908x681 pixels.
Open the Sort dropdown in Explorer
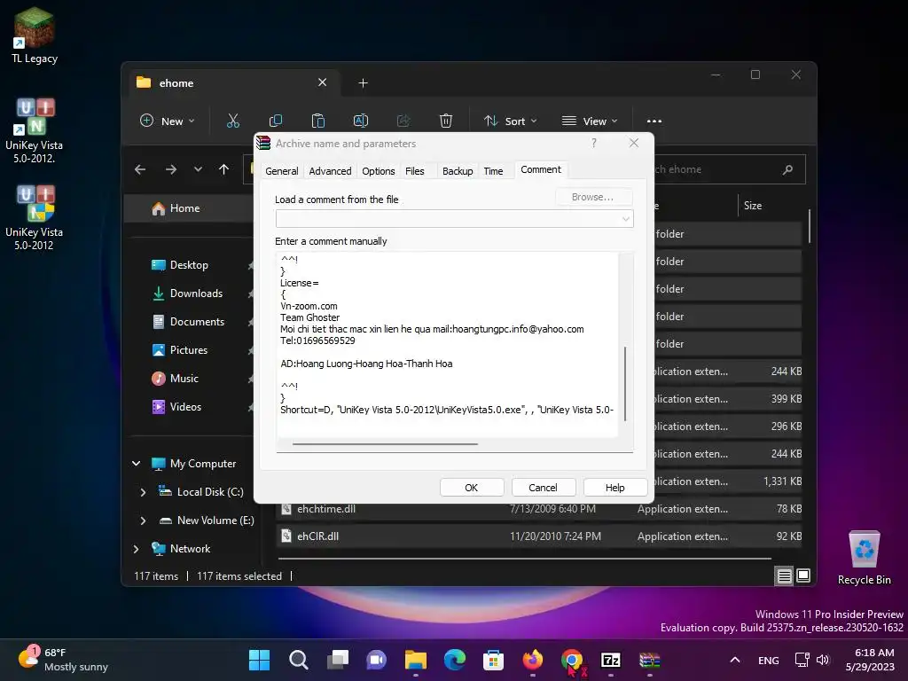[510, 121]
